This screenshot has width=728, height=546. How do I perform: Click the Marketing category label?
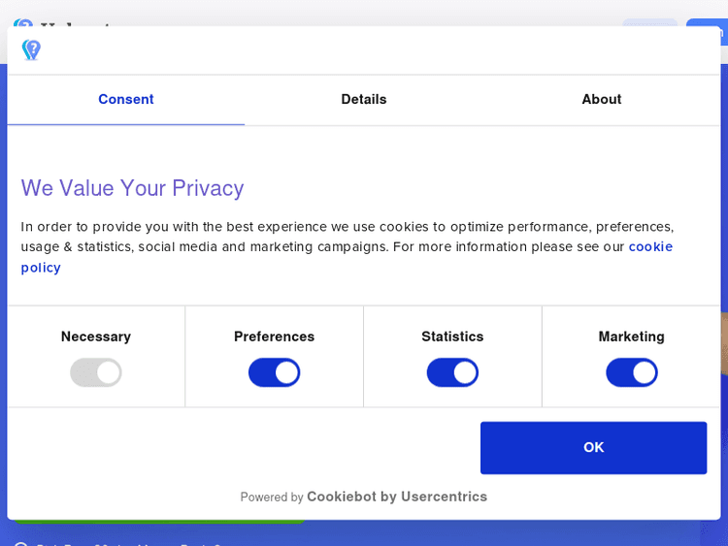click(x=632, y=337)
